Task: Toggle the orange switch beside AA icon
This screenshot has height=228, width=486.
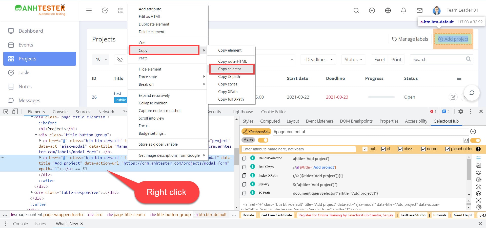Action: (x=475, y=140)
